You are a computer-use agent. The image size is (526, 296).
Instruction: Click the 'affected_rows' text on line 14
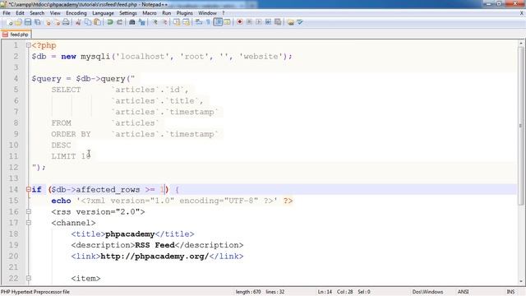coord(108,190)
